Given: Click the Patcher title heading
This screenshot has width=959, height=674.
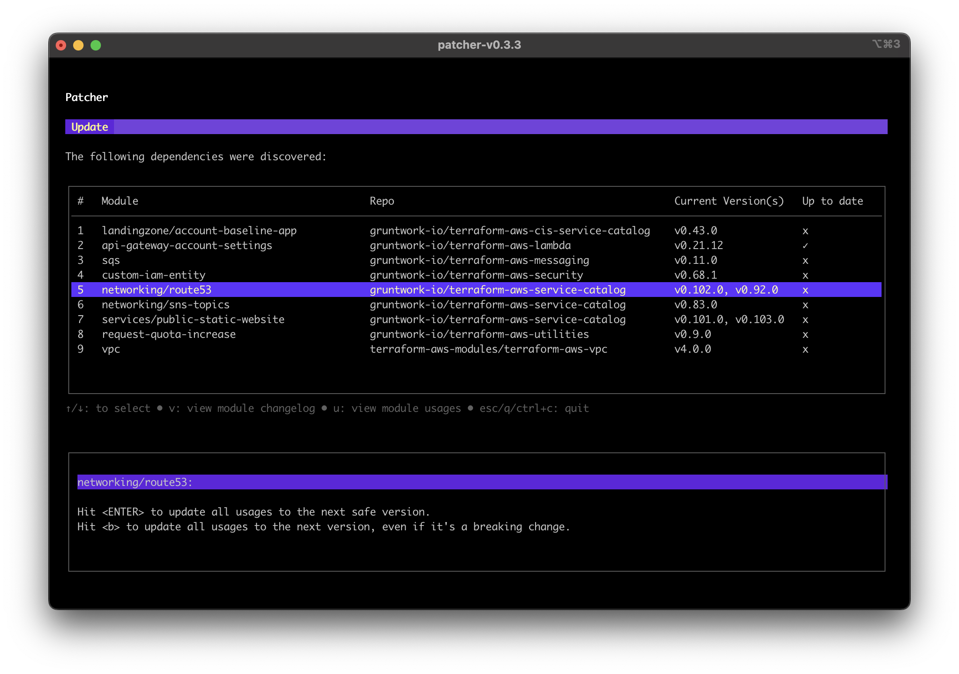Looking at the screenshot, I should pyautogui.click(x=87, y=97).
